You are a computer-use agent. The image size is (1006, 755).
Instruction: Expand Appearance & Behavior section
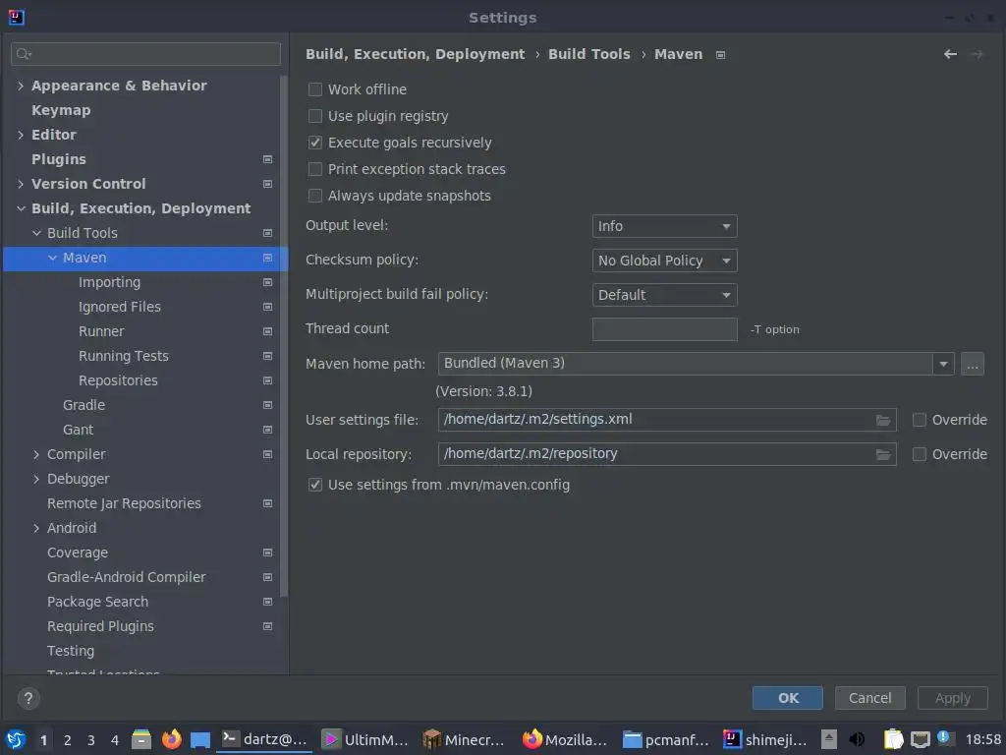pyautogui.click(x=21, y=86)
